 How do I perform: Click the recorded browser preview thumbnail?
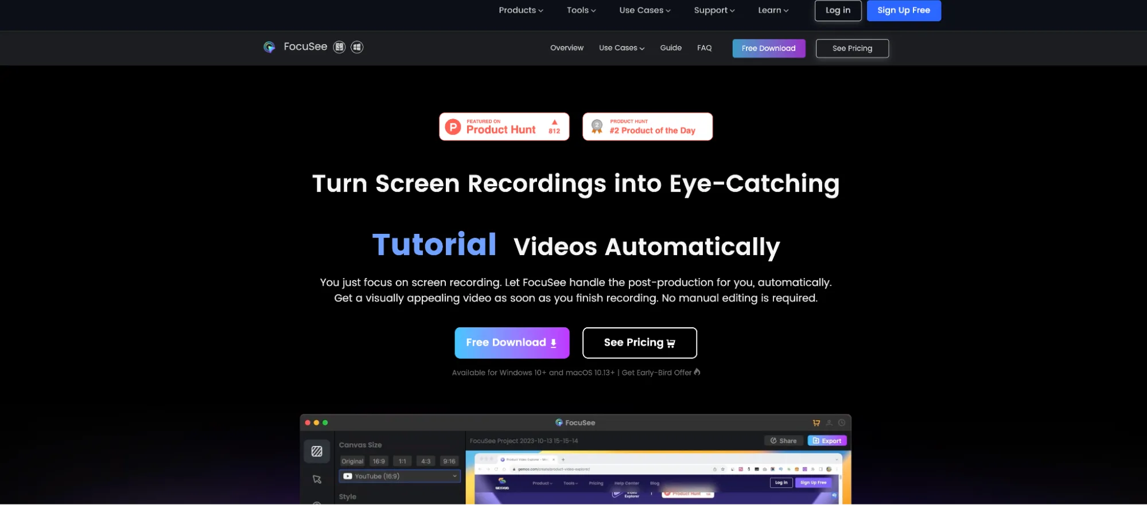658,478
